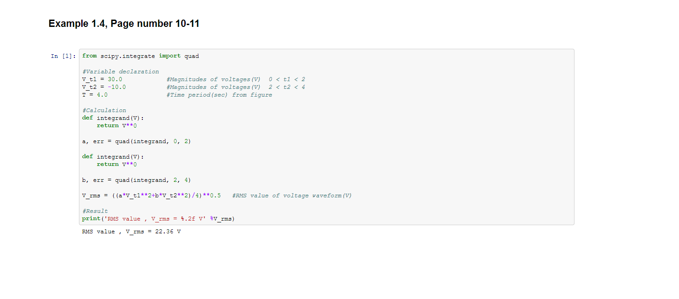Click the quad(integrand, 2, 4) call
The image size is (679, 299).
[152, 180]
